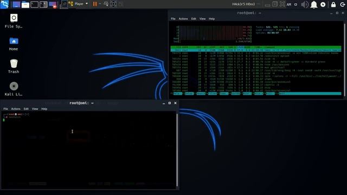
Task: Open the file manager panel launcher
Action: [x=25, y=4]
